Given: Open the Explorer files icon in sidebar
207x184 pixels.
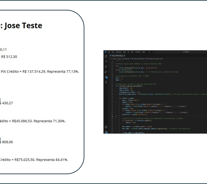Looking at the screenshot, I should 106,56.
